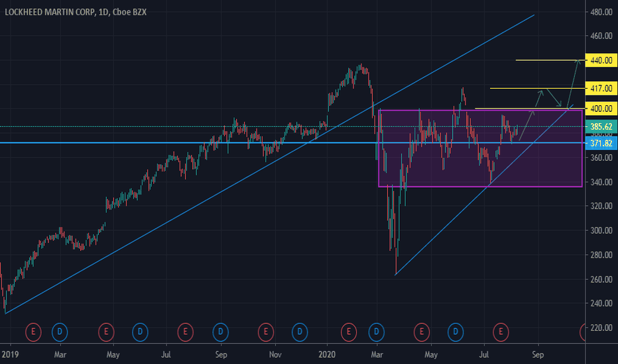The image size is (618, 364).
Task: Open the earnings marker for late January 2020
Action: pyautogui.click(x=348, y=332)
